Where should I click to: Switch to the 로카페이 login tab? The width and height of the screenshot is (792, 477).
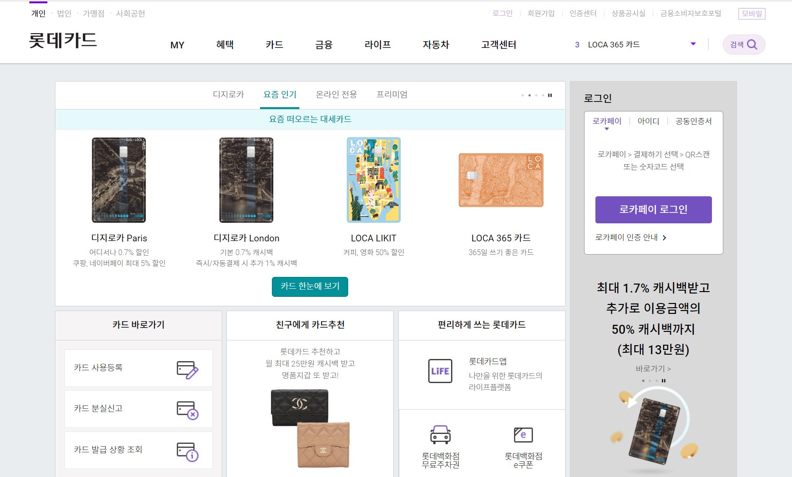click(607, 121)
